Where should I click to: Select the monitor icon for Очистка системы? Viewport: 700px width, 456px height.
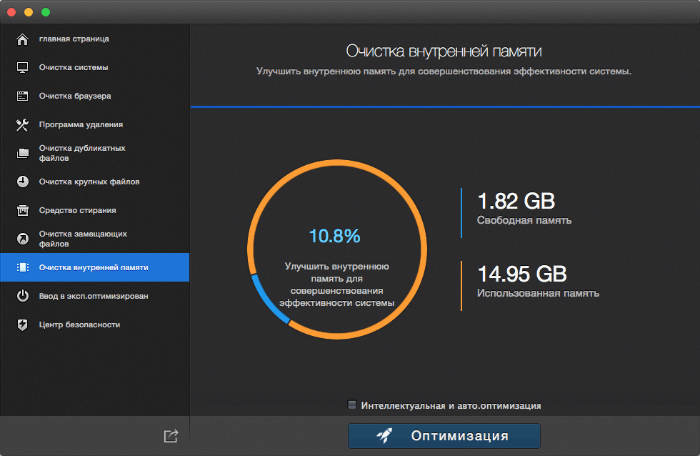[x=22, y=67]
